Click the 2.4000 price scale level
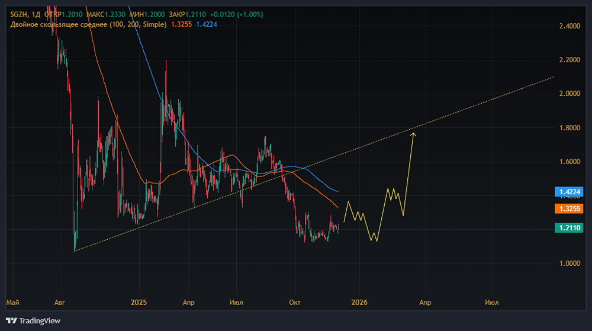The image size is (592, 331). 569,26
